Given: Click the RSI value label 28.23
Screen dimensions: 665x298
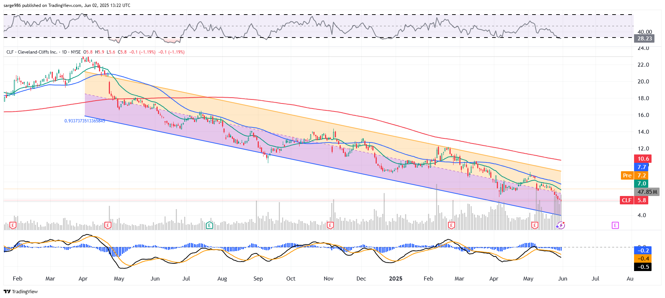Looking at the screenshot, I should point(644,39).
